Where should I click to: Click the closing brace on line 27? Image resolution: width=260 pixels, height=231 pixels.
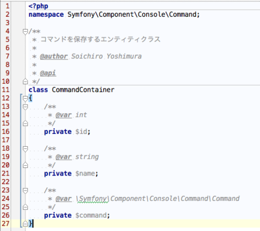[31, 223]
